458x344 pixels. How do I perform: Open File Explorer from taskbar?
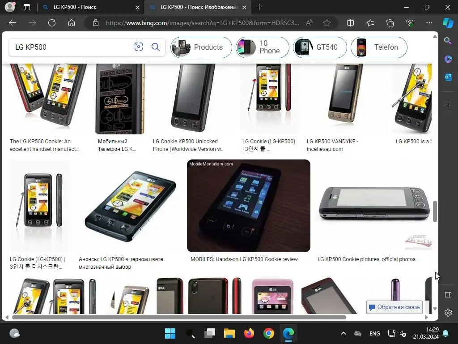(x=229, y=333)
